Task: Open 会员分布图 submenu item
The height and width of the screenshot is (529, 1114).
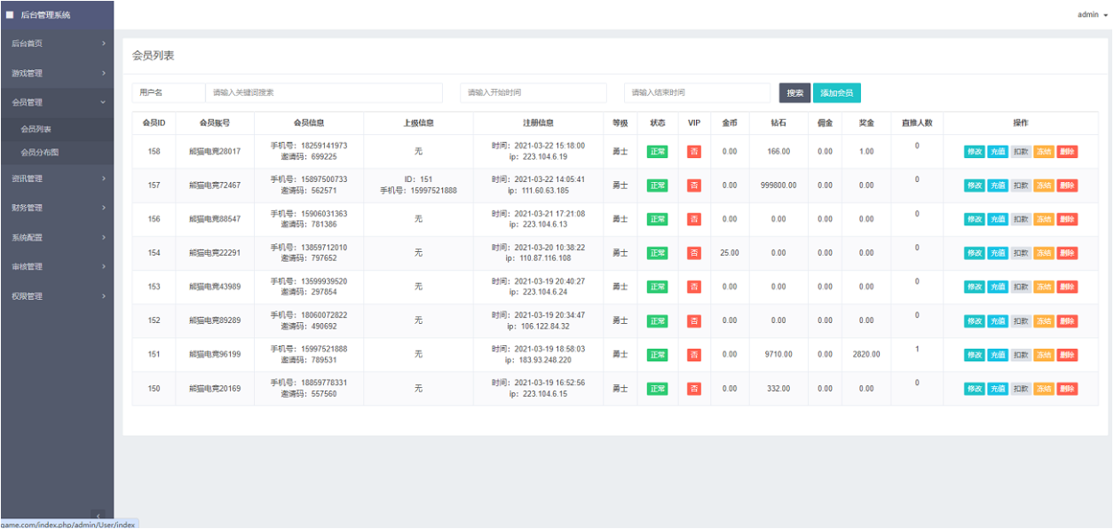Action: coord(40,153)
